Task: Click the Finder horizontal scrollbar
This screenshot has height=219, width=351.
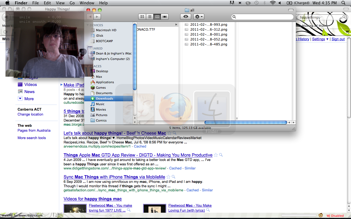Action: click(245, 123)
